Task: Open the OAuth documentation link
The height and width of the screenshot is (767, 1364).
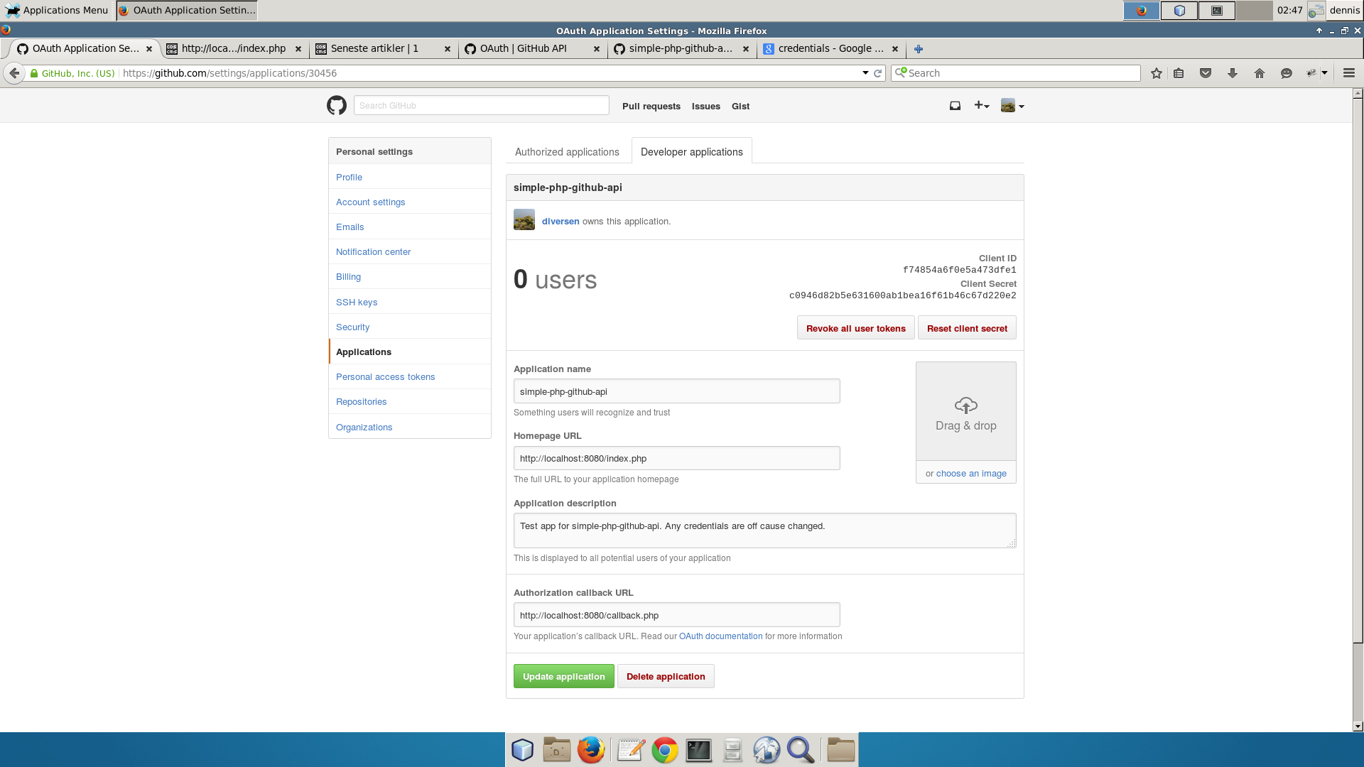Action: [720, 636]
